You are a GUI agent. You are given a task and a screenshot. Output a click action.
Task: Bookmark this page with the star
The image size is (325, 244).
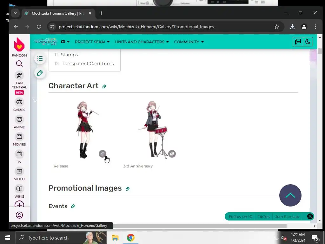tap(277, 27)
